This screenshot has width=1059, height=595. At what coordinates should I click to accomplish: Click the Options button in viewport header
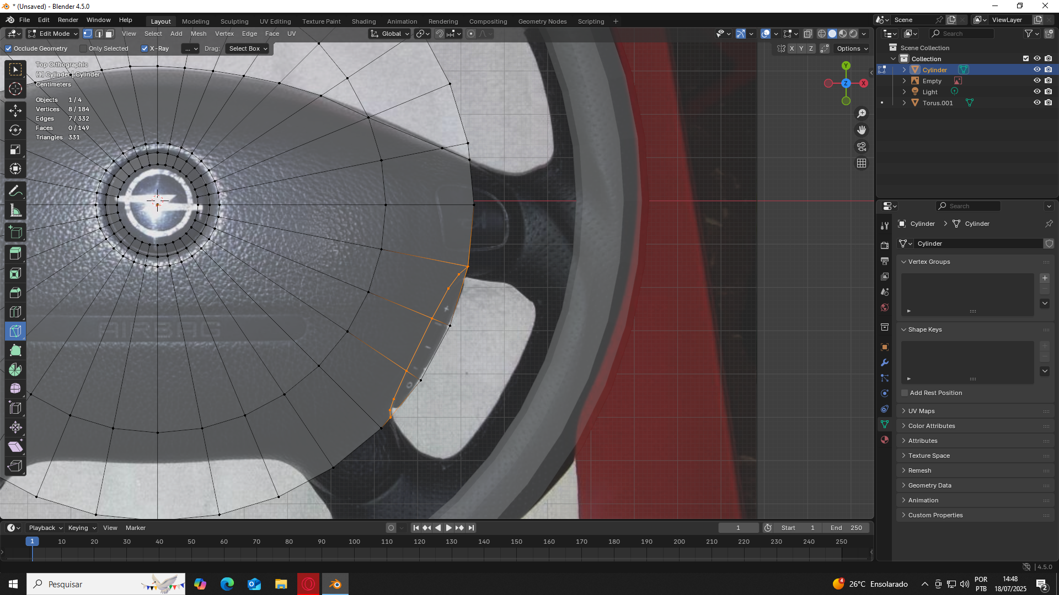[x=852, y=48]
